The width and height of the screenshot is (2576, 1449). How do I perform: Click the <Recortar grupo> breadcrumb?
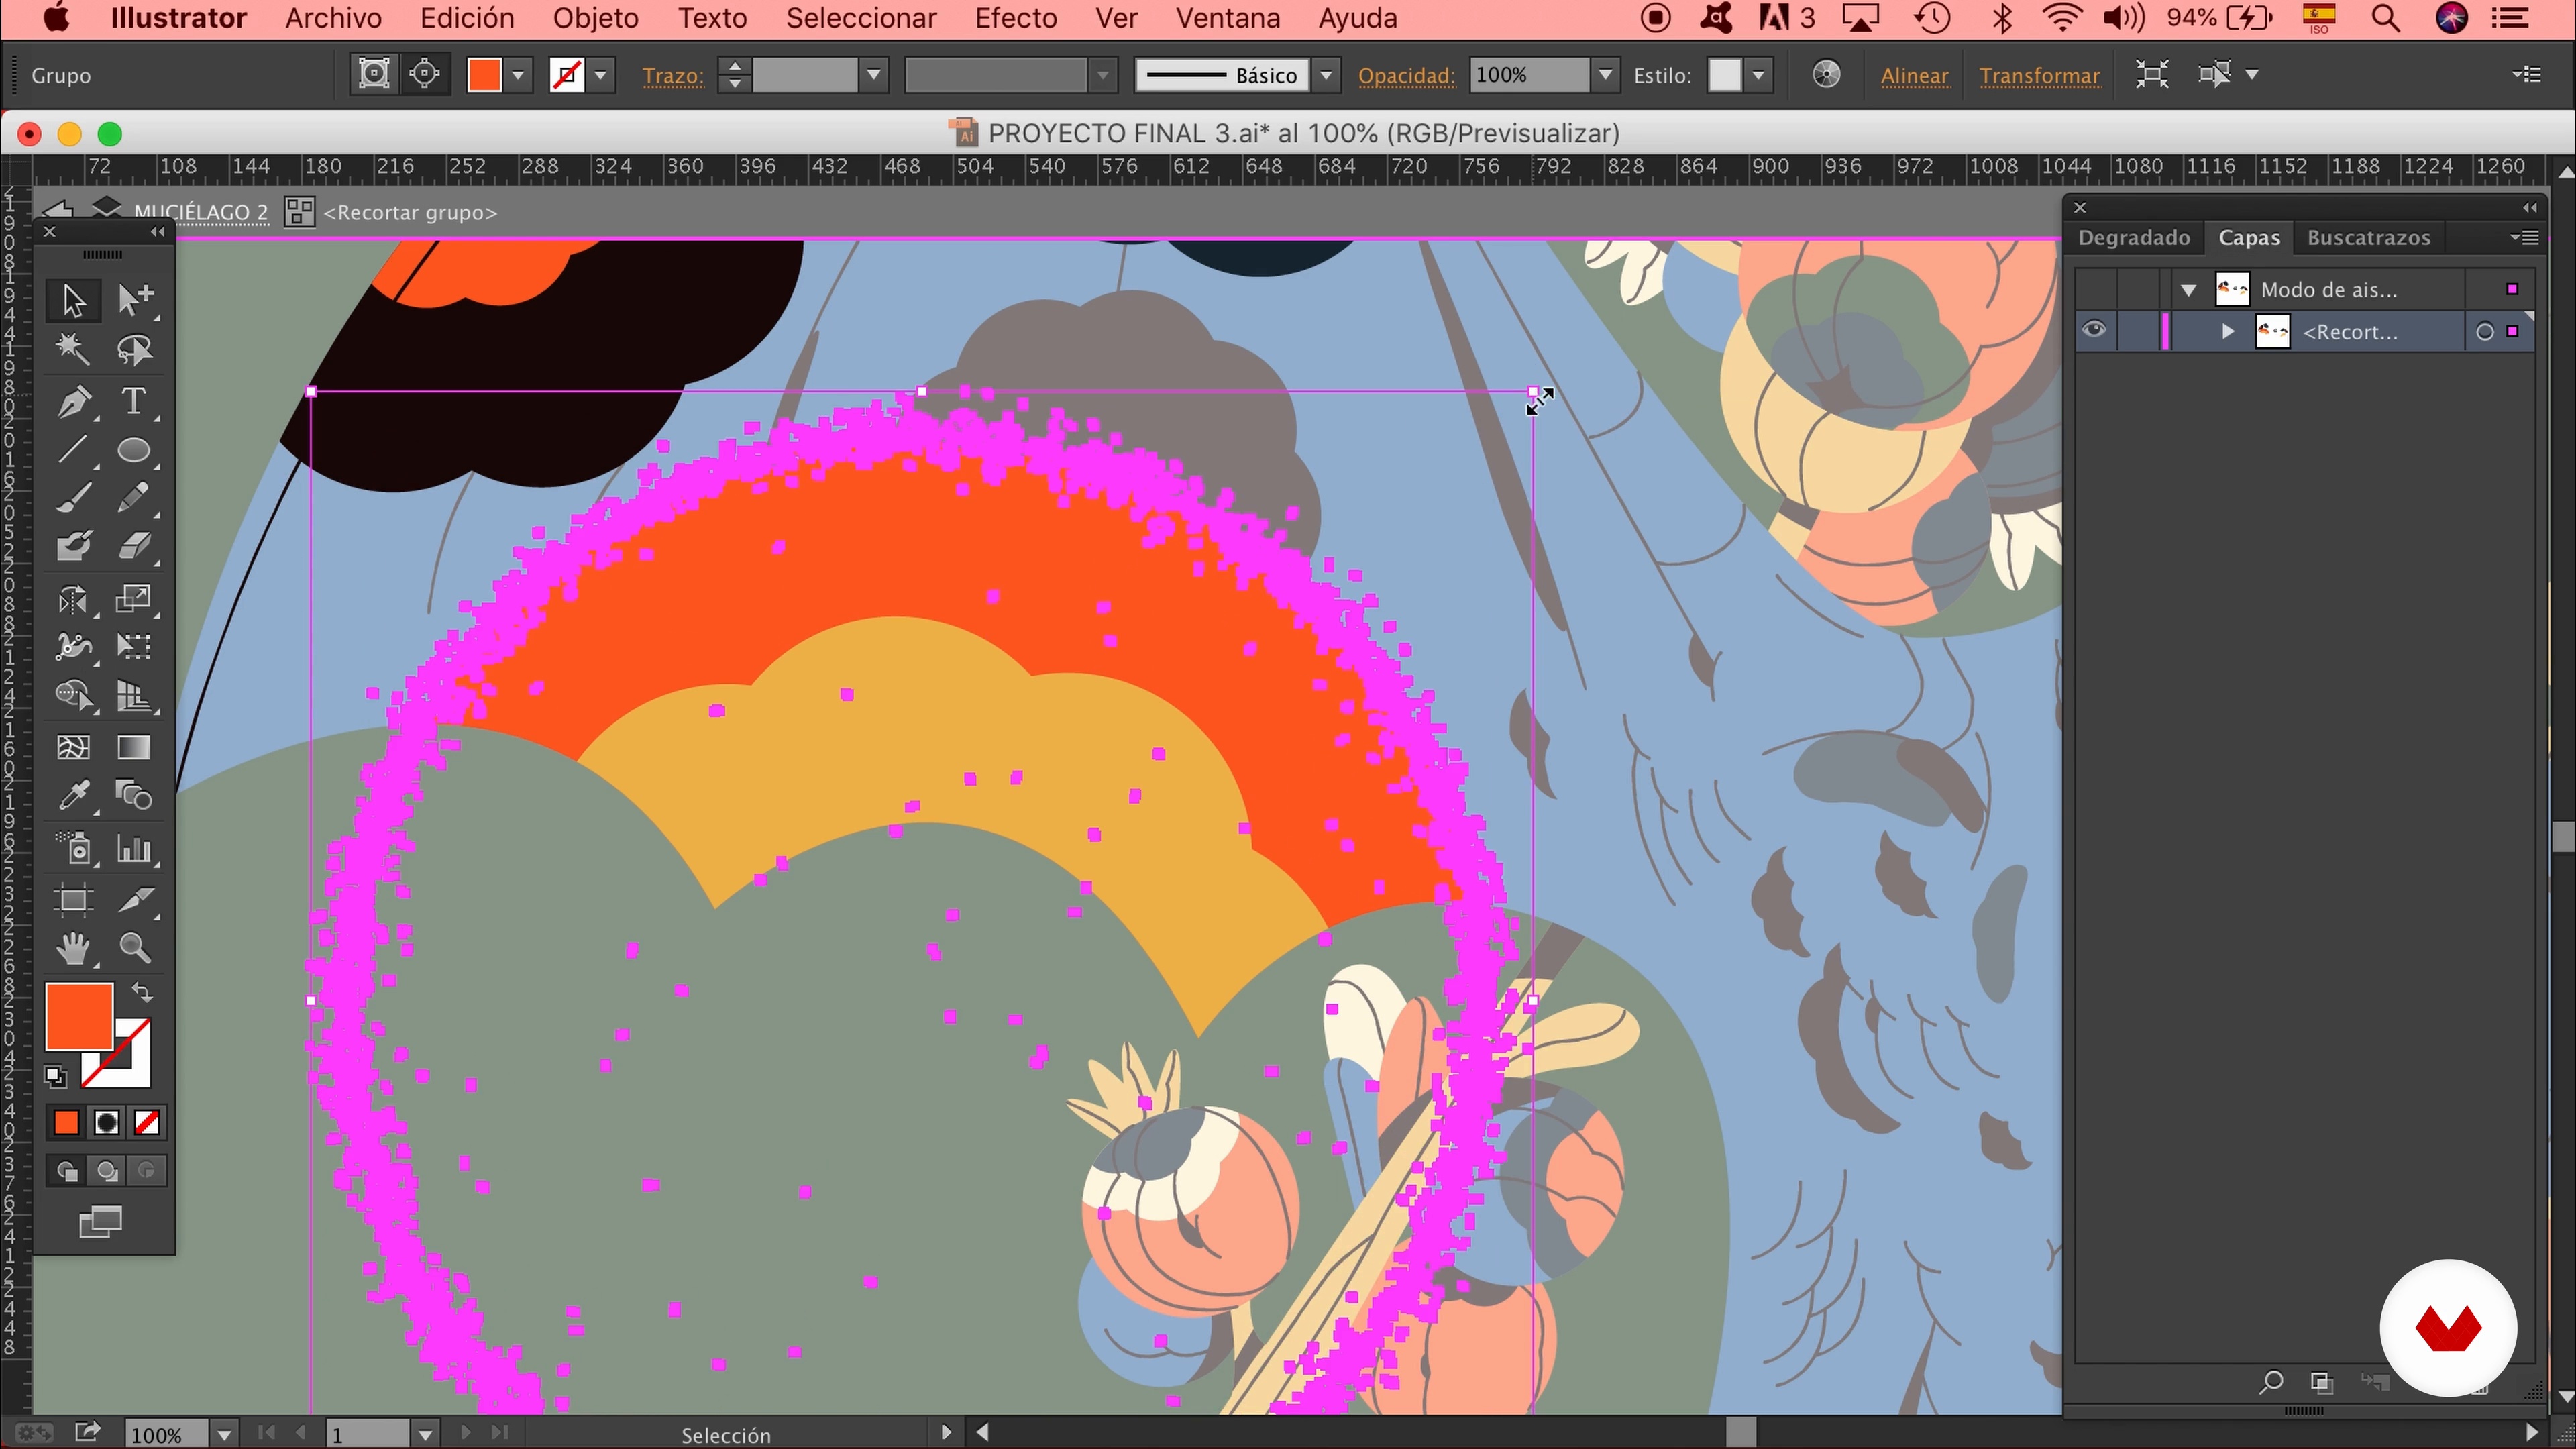(x=410, y=213)
